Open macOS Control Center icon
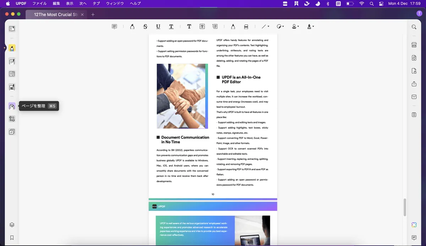Viewport: 426px width, 246px height. point(382,4)
